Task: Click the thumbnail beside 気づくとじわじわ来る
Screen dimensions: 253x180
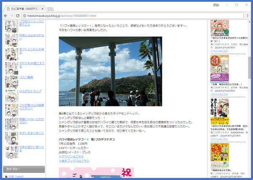Action: pyautogui.click(x=12, y=54)
